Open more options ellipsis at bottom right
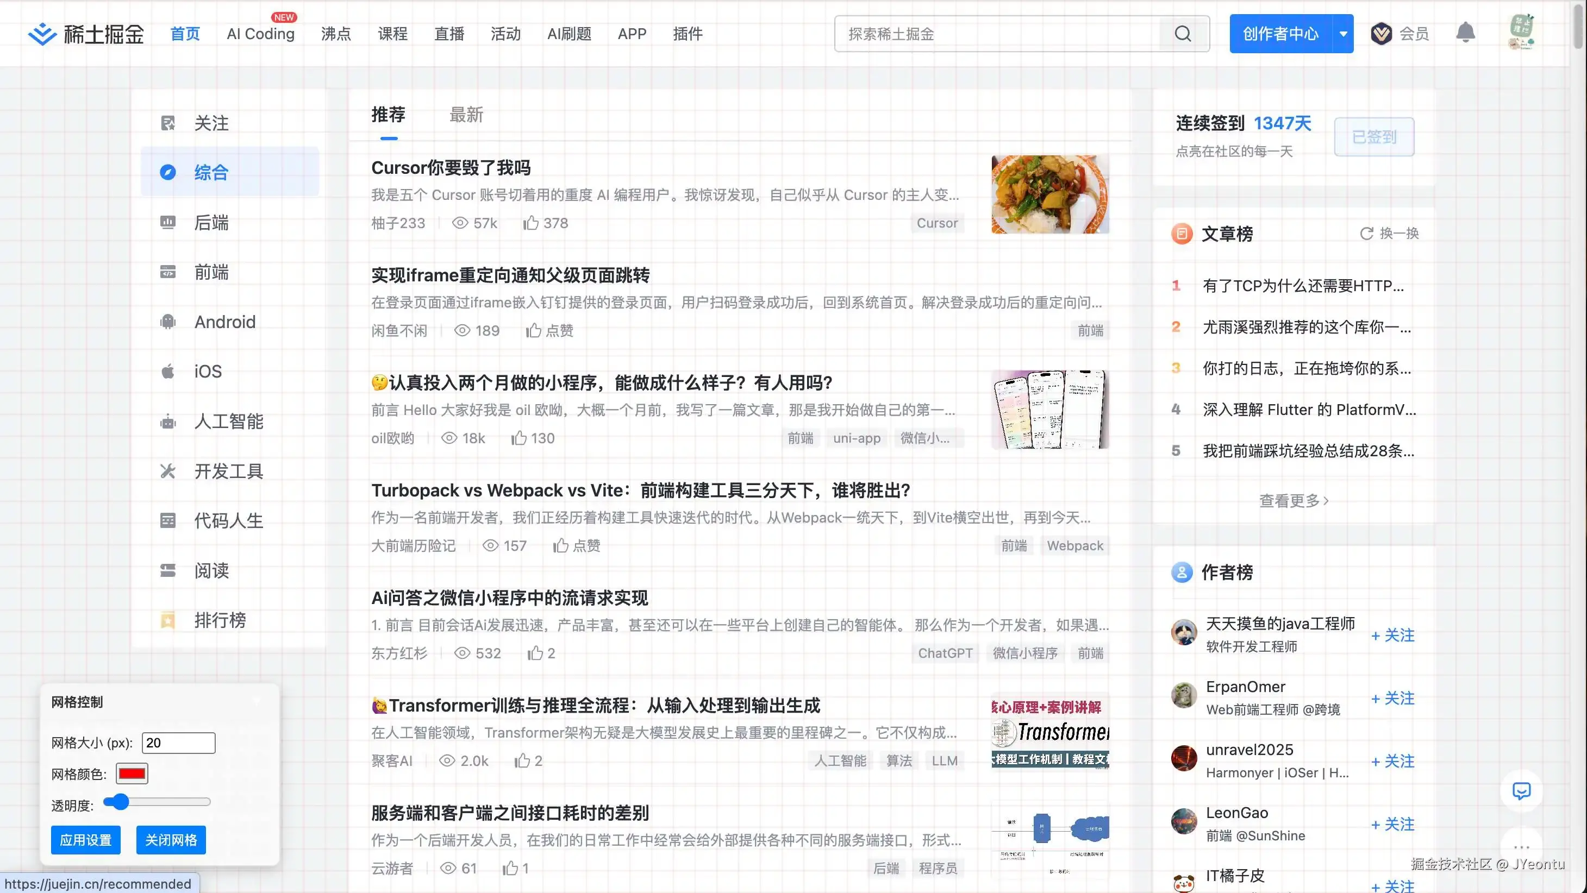 pos(1521,847)
